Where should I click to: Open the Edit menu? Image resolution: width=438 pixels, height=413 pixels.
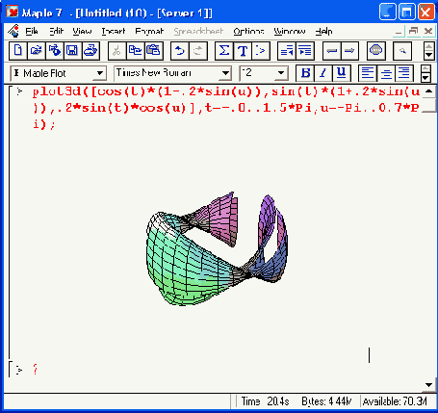pyautogui.click(x=56, y=31)
